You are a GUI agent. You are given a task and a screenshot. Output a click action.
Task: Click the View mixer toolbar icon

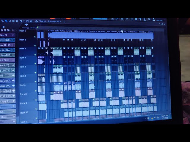(127, 19)
